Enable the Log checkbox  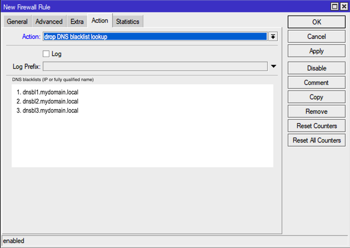point(46,54)
